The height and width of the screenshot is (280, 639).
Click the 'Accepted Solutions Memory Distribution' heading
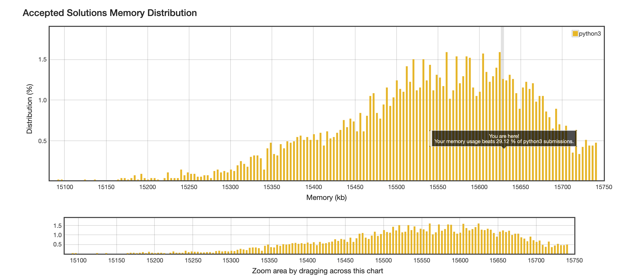pos(110,13)
